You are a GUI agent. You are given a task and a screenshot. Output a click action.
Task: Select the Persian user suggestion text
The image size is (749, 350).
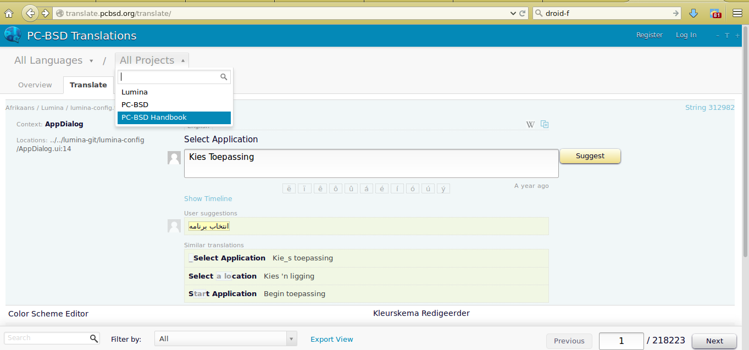[209, 226]
